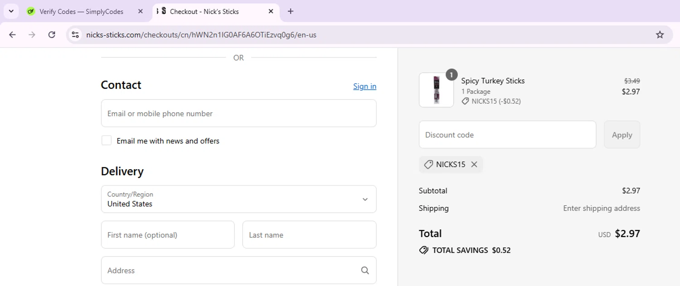Click the TOTAL SAVINGS $0.52 text

click(471, 250)
